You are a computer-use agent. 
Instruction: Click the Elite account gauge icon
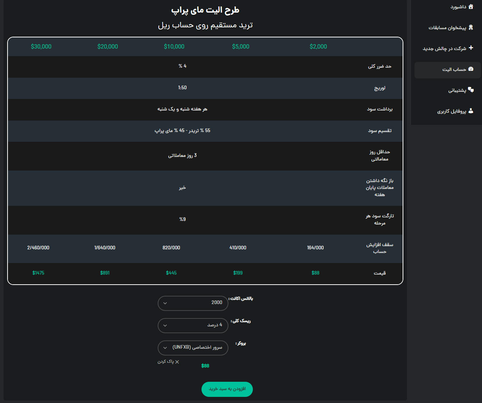click(x=471, y=69)
